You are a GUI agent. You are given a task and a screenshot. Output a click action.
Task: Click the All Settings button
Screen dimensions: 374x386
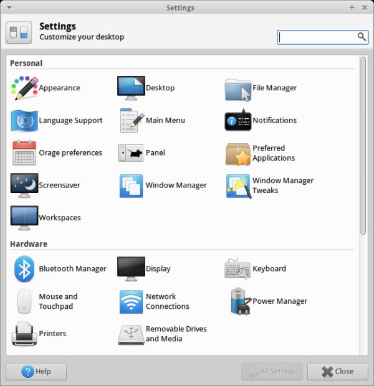[272, 372]
